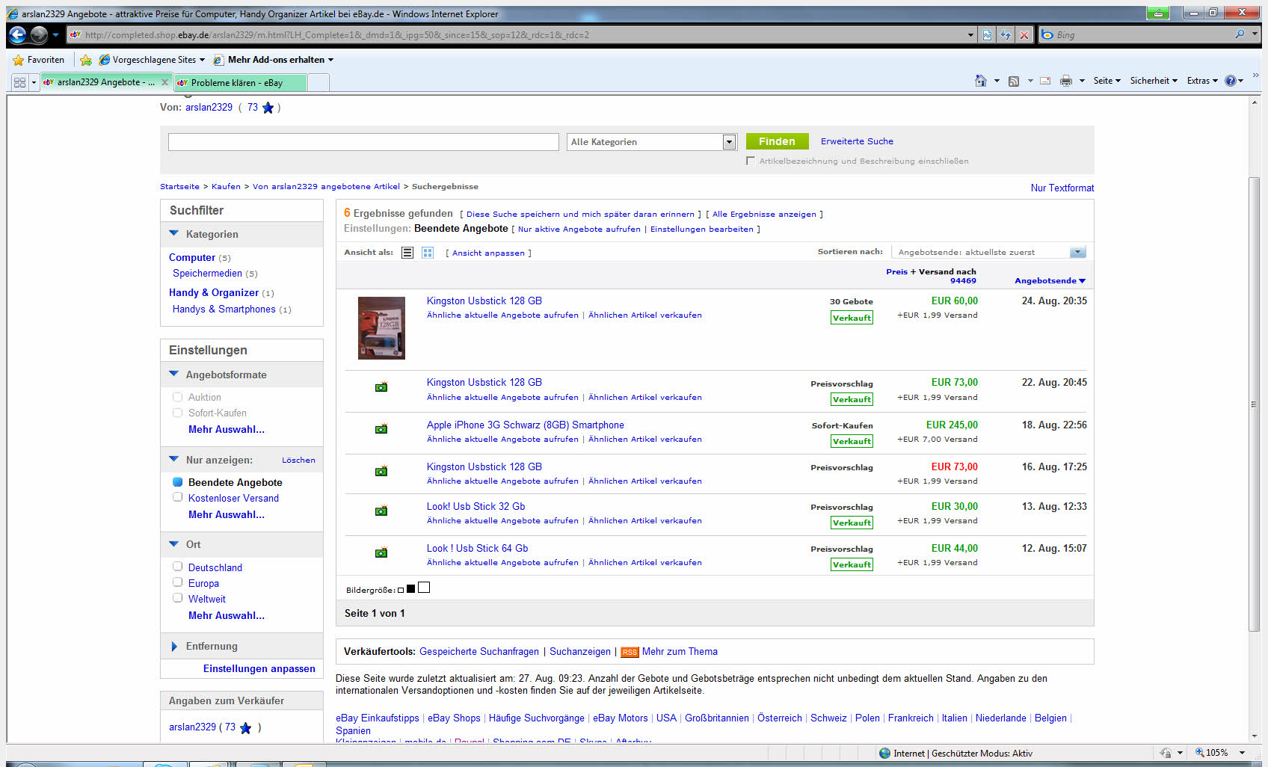Select the smallest Bildergröße square
1268x767 pixels.
point(401,591)
